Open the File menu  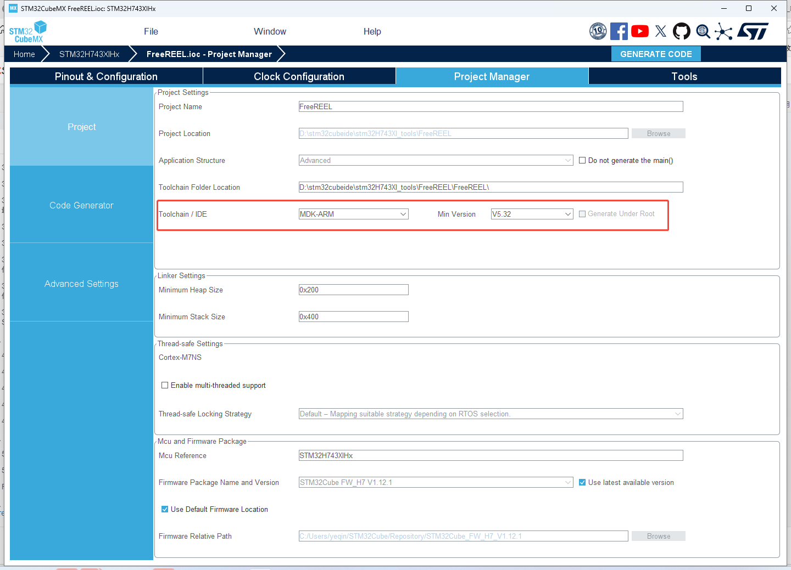tap(151, 31)
